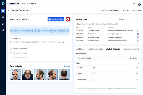Viewport: 143px width, 95px height.
Task: Open report icon for last history row
Action: [x=138, y=41]
